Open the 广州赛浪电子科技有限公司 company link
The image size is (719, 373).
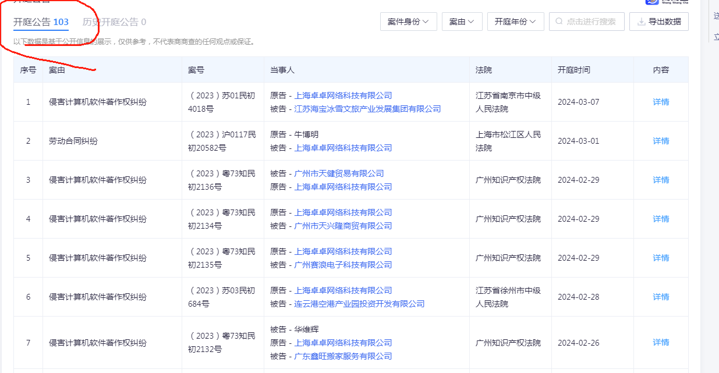343,265
